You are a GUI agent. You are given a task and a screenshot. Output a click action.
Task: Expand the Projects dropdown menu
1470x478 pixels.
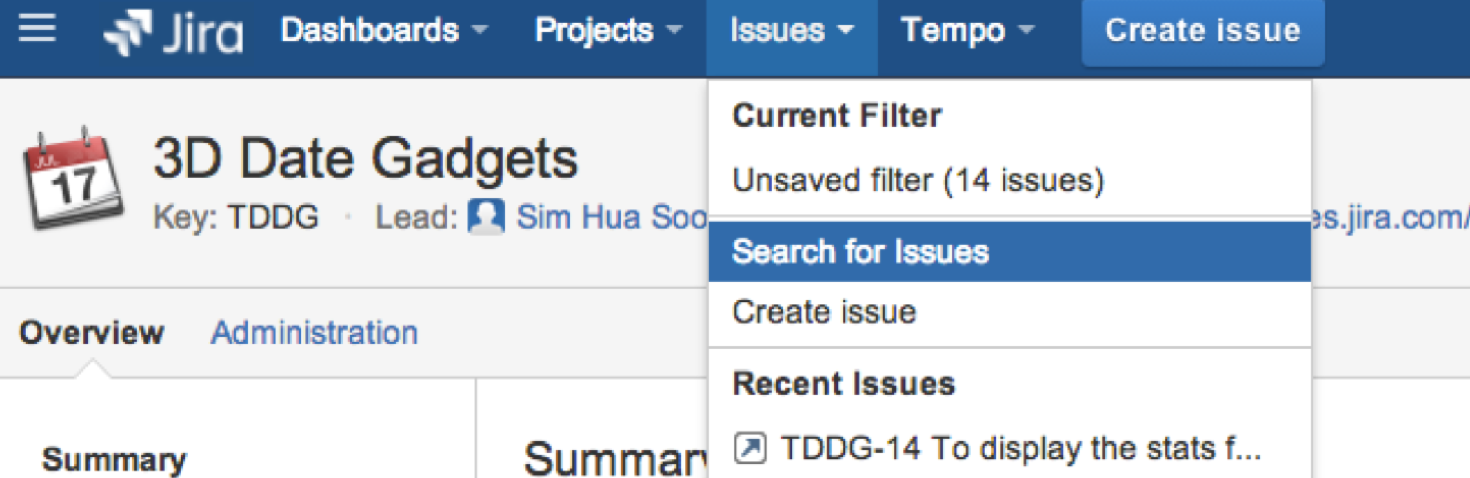[608, 30]
